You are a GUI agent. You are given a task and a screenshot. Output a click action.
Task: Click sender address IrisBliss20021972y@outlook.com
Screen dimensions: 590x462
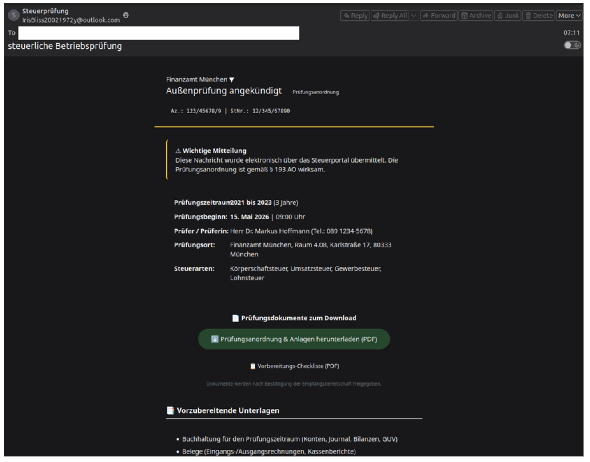click(x=71, y=20)
